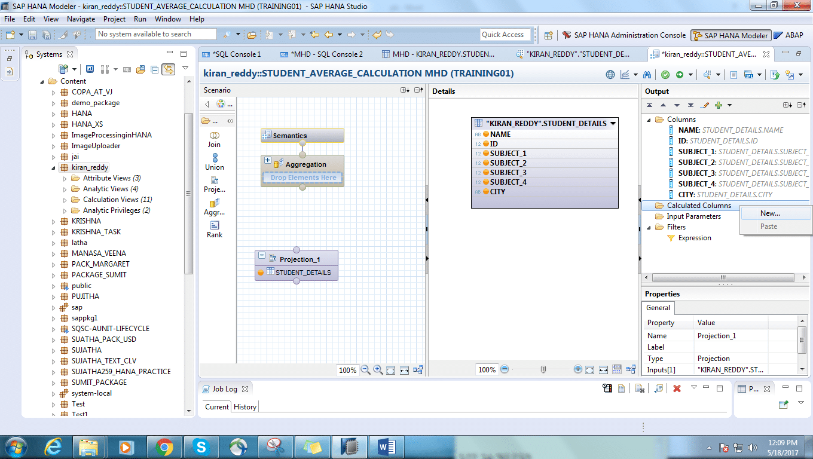Click the data preview magnifier icon
Screen dimensions: 813x459
(707, 75)
